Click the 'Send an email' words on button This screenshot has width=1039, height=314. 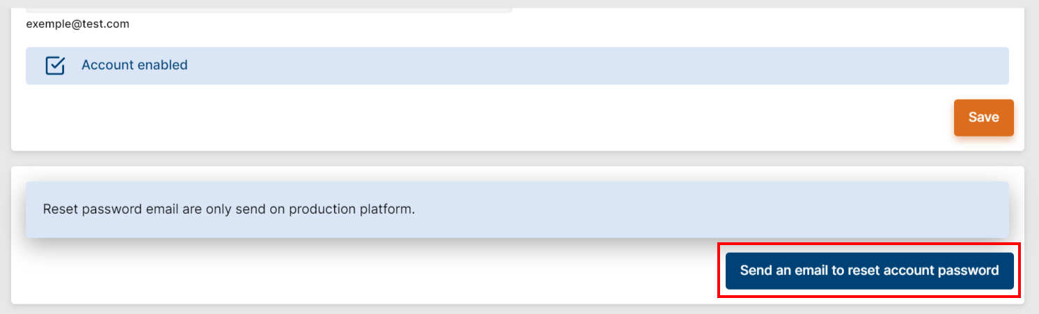(x=783, y=271)
